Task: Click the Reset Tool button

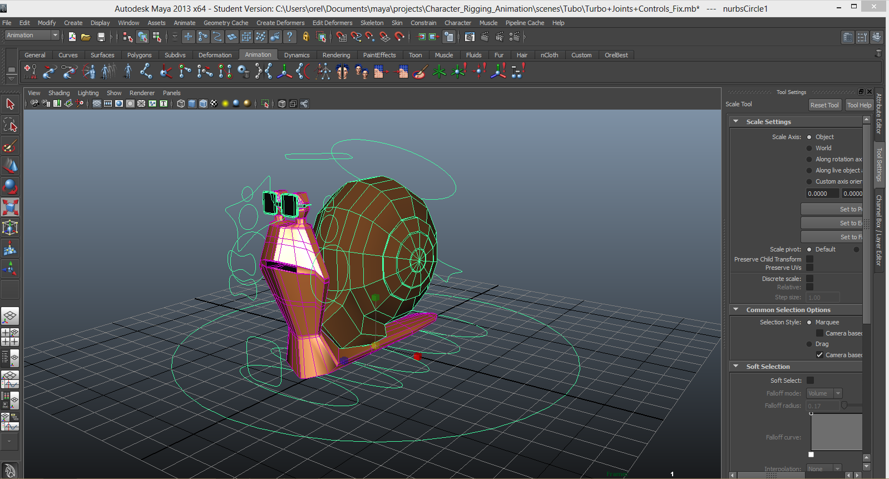Action: click(824, 105)
